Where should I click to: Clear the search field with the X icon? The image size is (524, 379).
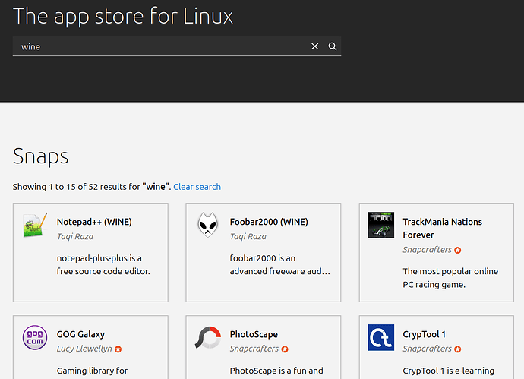click(315, 46)
